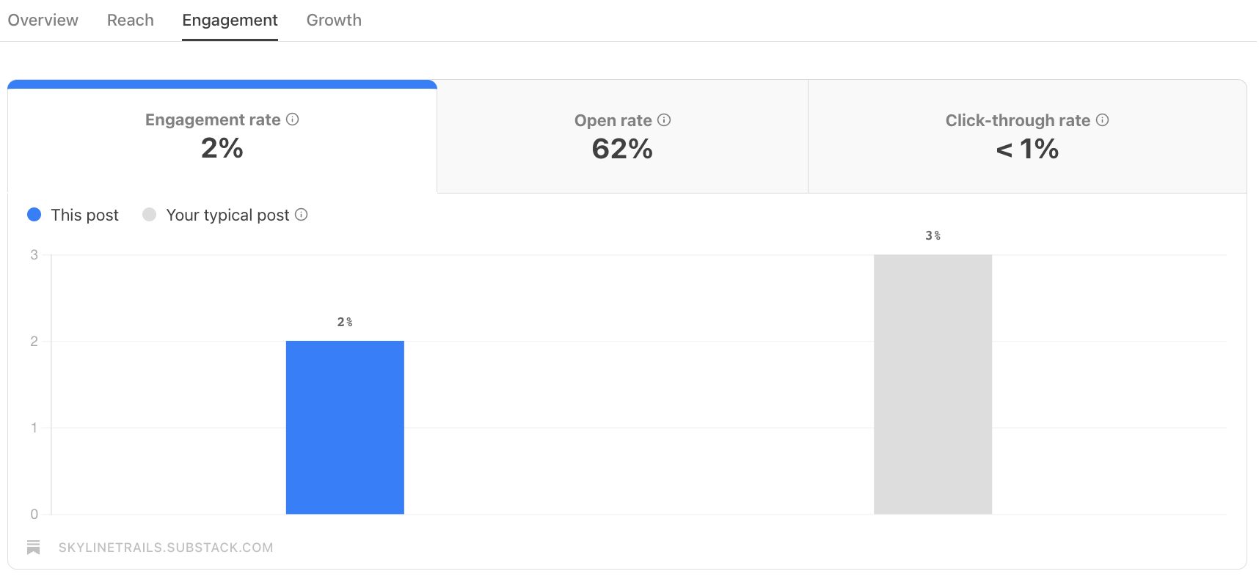Toggle the Your typical post legend dot
The image size is (1259, 582).
point(150,215)
